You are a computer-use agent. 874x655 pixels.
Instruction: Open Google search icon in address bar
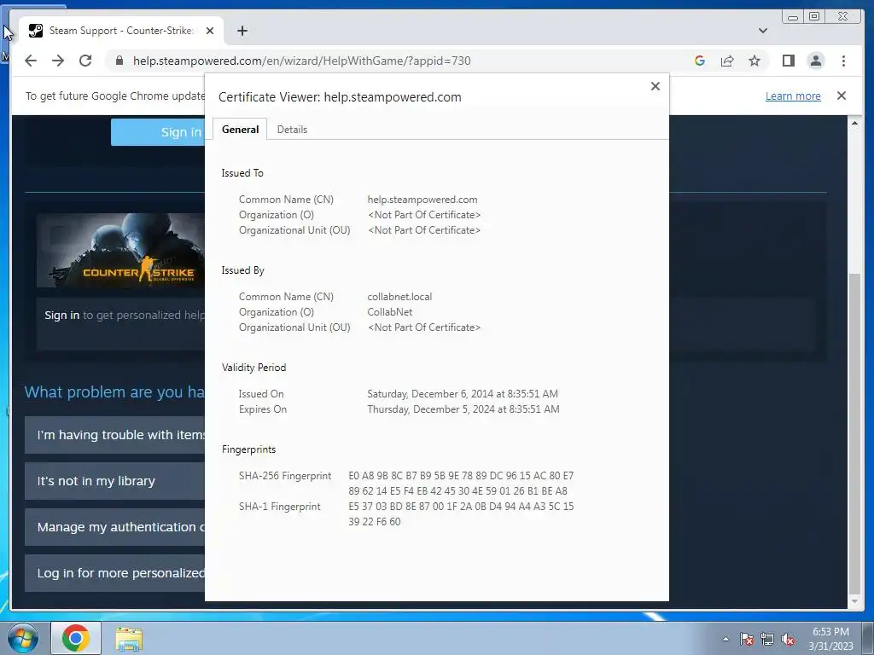coord(700,61)
